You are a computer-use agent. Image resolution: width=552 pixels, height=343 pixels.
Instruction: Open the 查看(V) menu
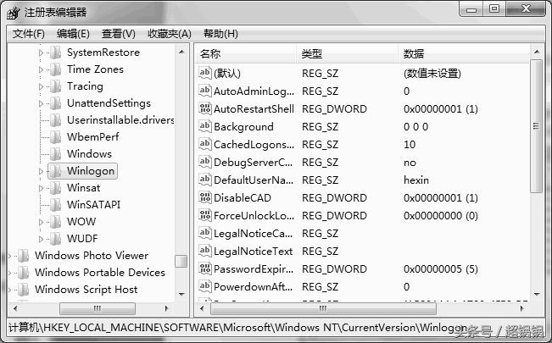coord(119,34)
